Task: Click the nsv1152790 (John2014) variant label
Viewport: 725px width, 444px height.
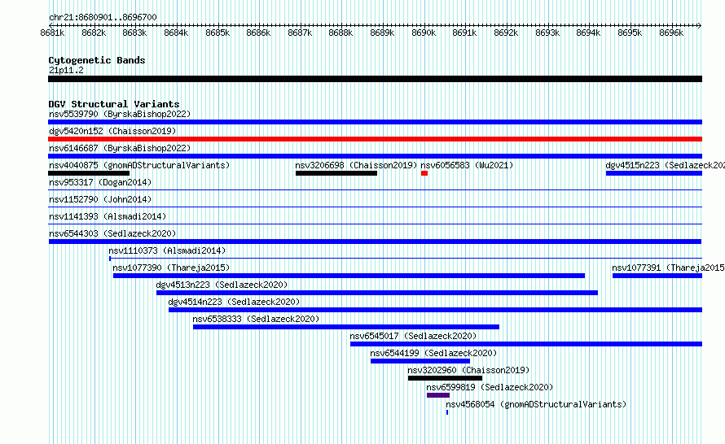Action: (x=100, y=199)
